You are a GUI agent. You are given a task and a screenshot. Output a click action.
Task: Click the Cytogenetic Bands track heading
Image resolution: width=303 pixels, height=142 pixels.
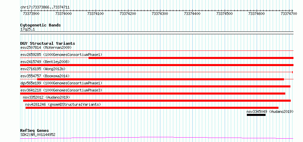click(41, 25)
